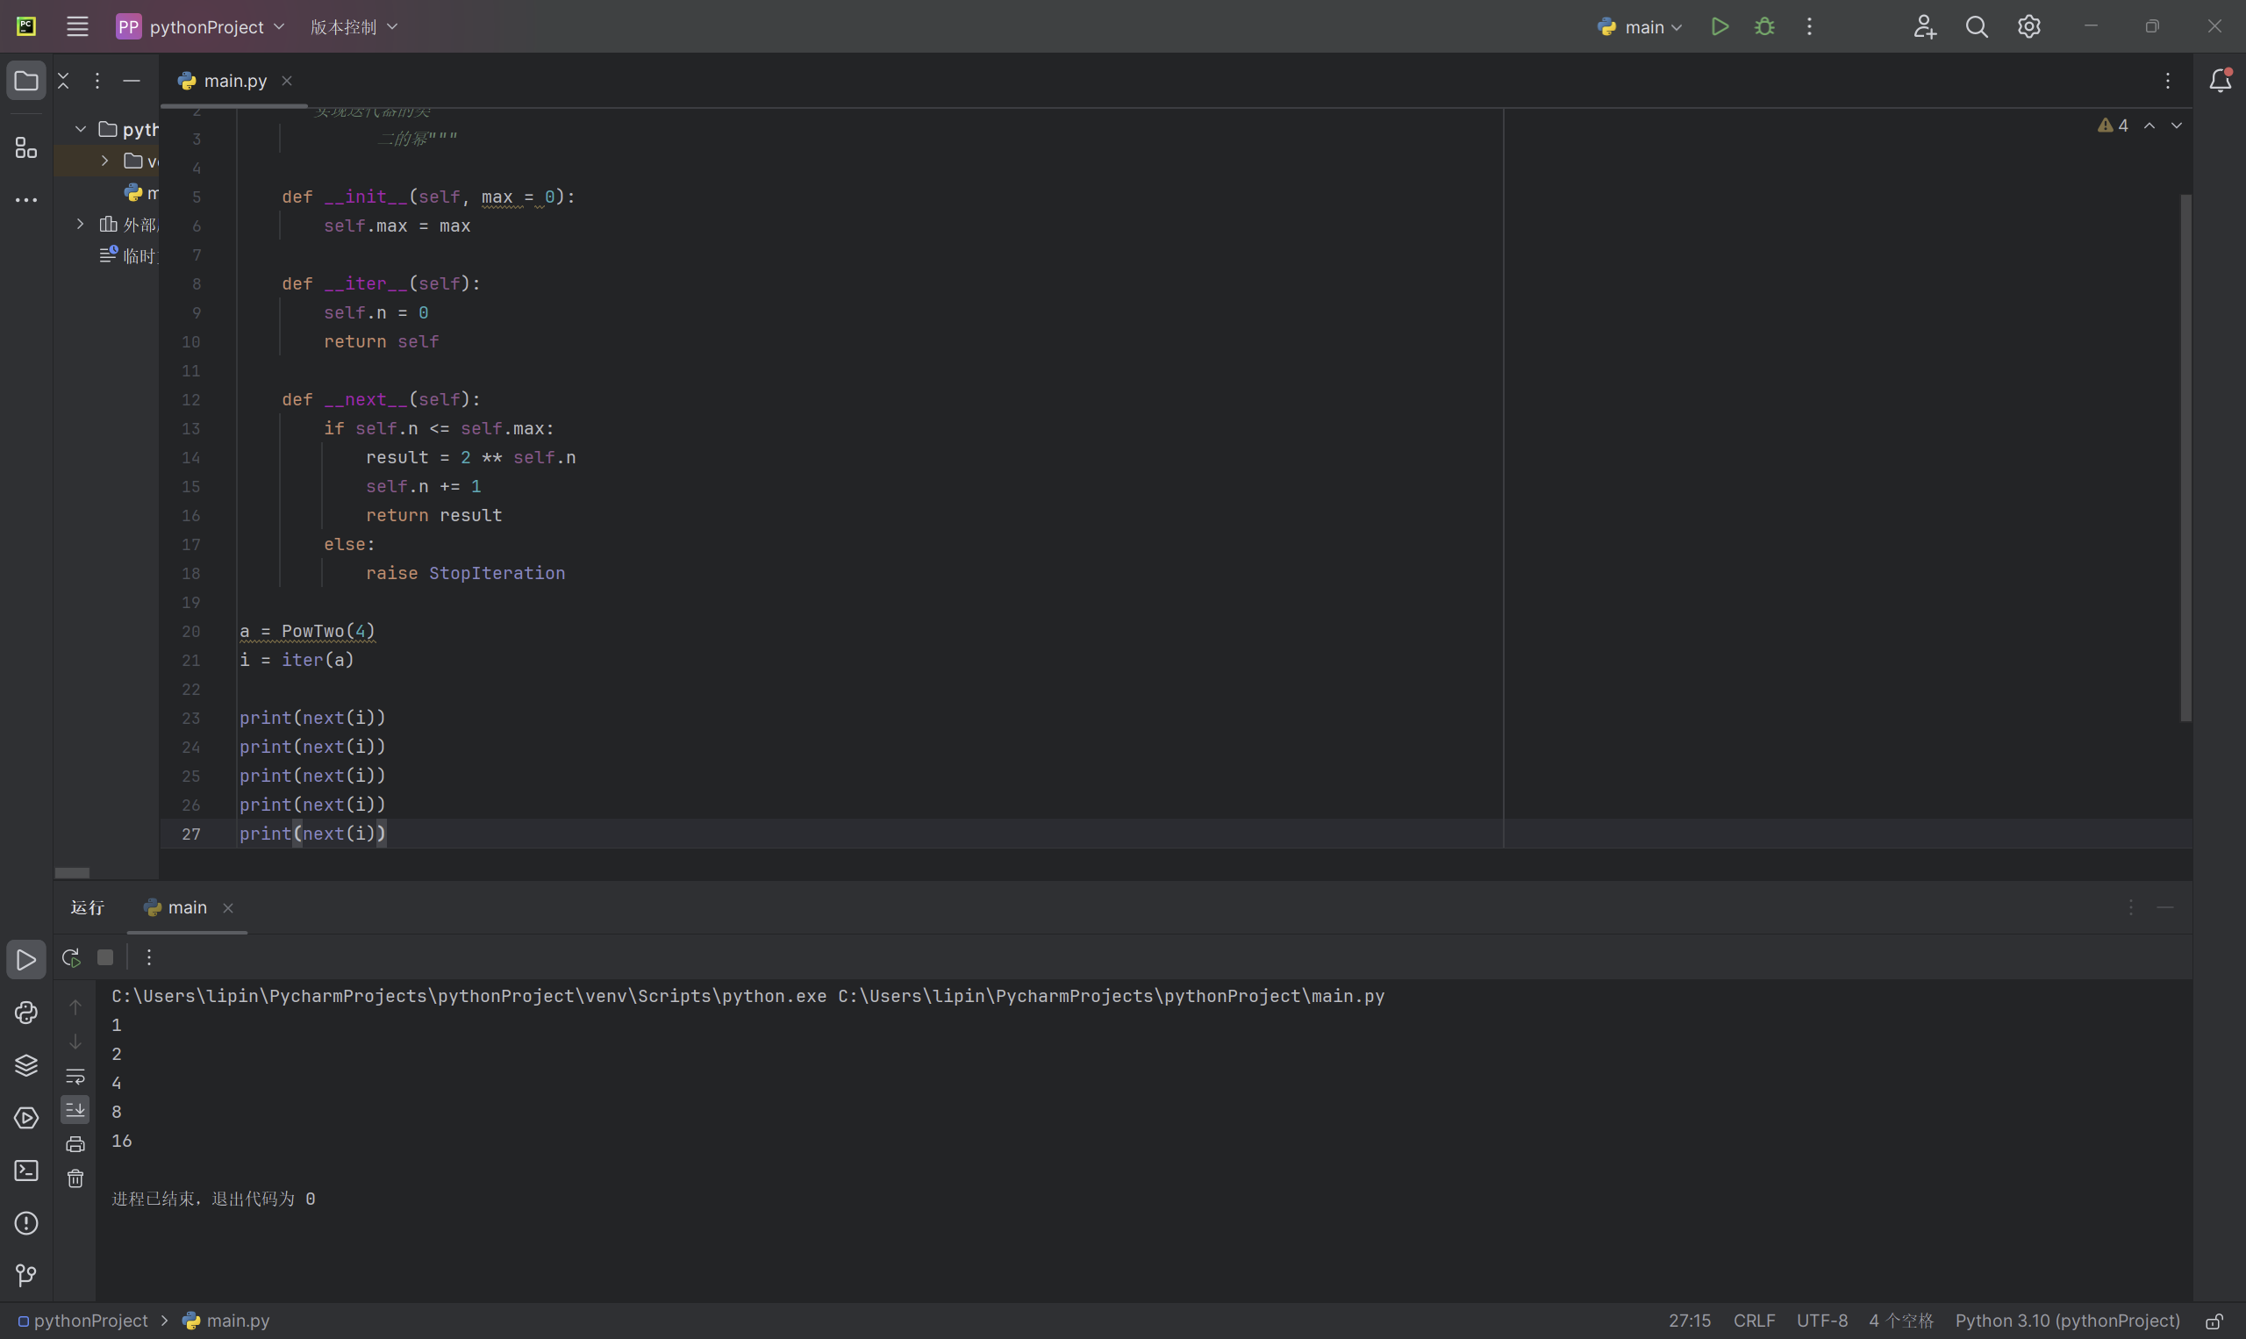Jump up the stack trace
This screenshot has height=1339, width=2246.
tap(75, 1007)
